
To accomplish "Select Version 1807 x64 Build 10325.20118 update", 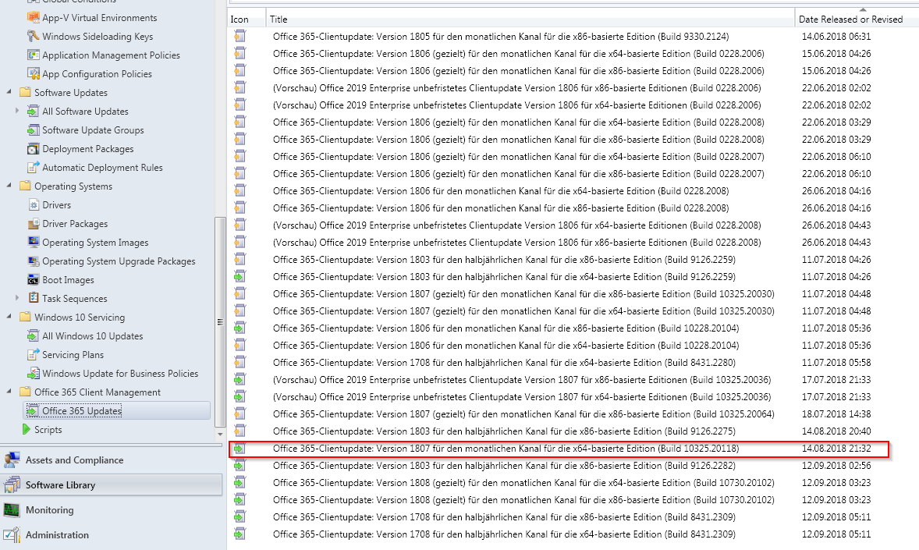I will point(506,449).
